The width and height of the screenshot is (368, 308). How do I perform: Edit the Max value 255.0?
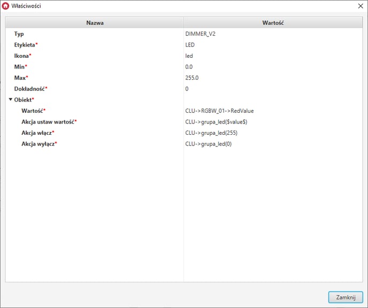193,78
